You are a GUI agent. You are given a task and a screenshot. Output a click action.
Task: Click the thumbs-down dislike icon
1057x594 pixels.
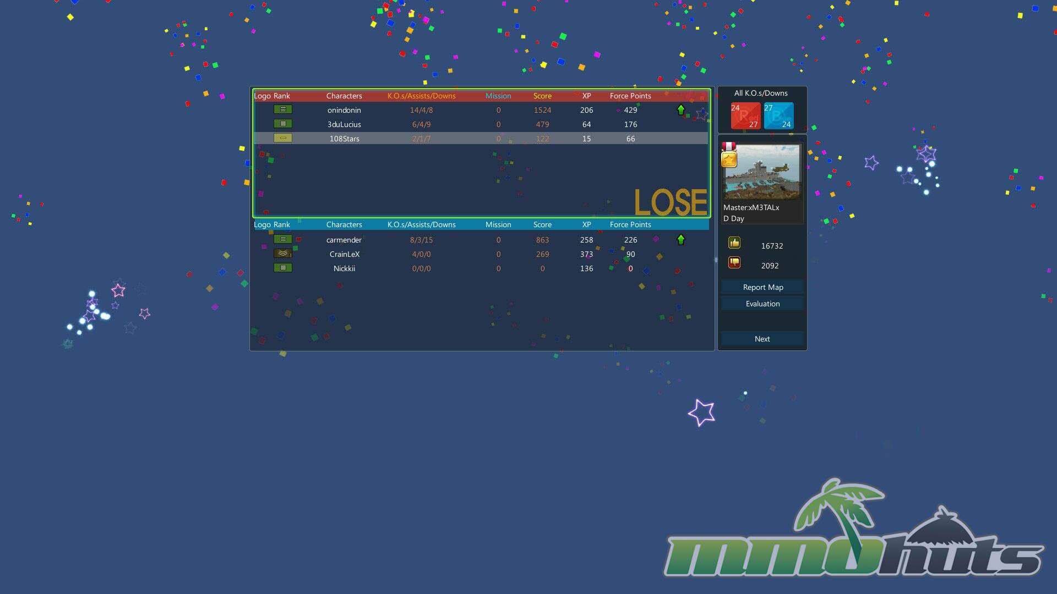(734, 262)
